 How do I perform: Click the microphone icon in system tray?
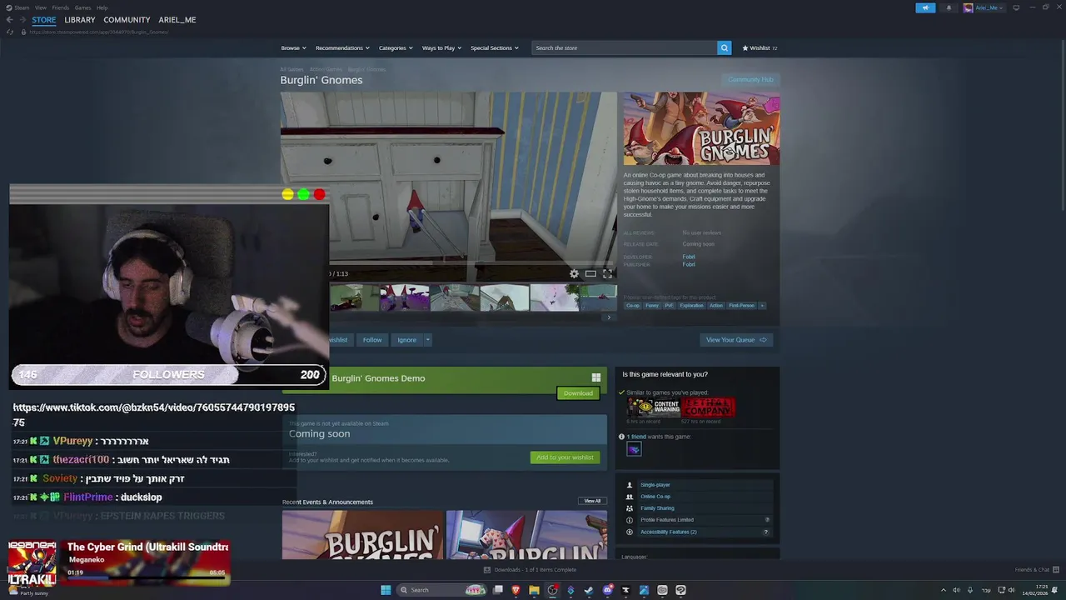coord(970,590)
